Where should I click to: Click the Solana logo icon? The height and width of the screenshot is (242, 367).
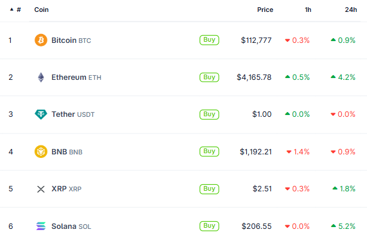pos(41,227)
